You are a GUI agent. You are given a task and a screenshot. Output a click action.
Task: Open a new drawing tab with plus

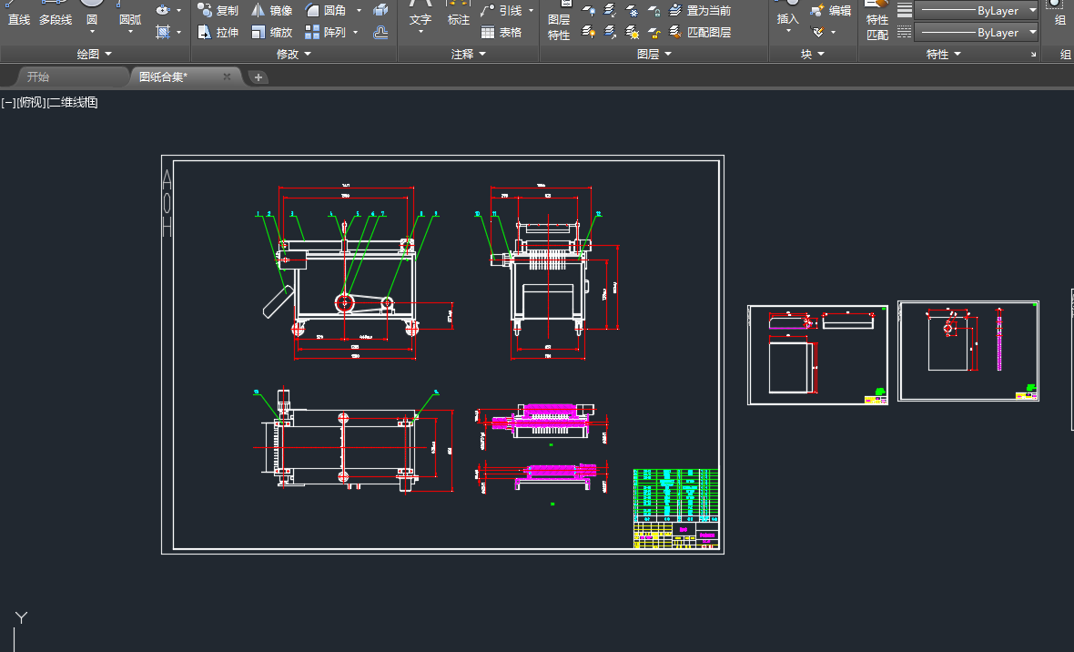pos(258,77)
